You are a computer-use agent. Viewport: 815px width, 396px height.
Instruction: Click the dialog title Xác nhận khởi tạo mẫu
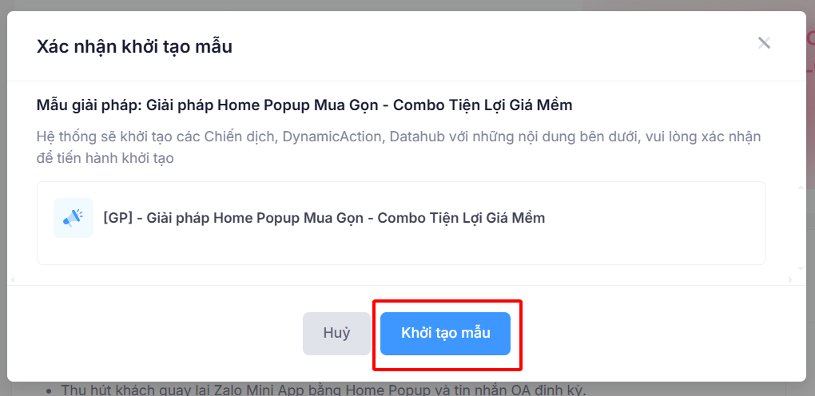(x=134, y=46)
